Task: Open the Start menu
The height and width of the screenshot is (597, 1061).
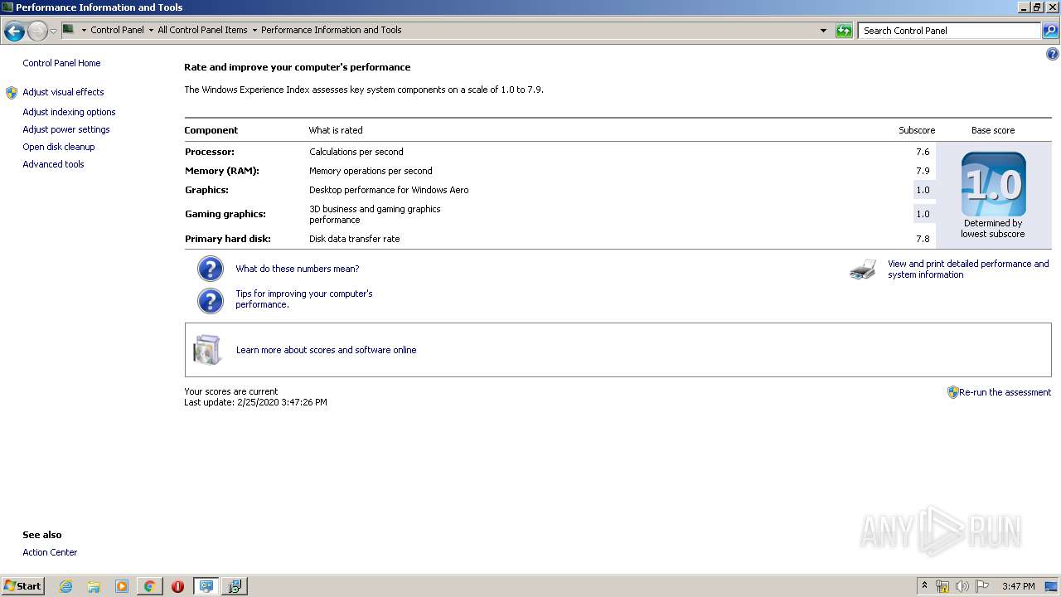Action: click(23, 586)
